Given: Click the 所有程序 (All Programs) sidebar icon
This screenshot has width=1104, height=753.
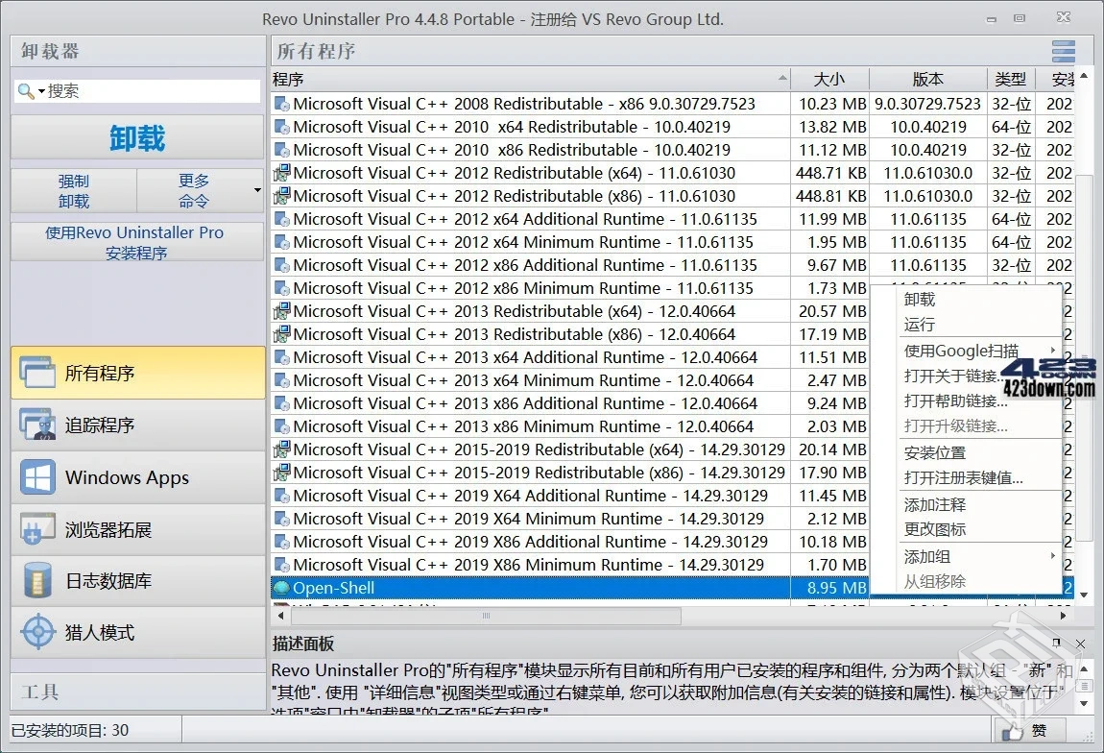Looking at the screenshot, I should point(38,374).
